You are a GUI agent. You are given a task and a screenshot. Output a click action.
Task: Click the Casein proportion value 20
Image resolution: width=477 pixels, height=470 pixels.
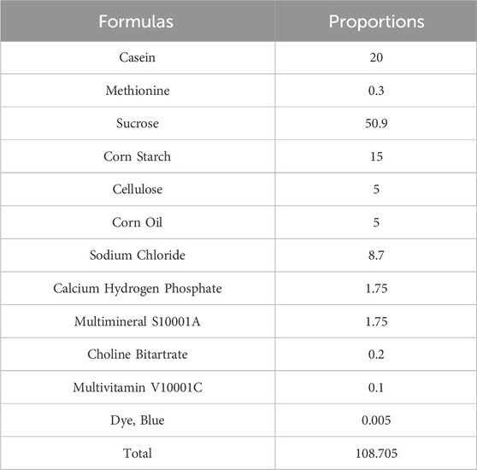pos(376,57)
